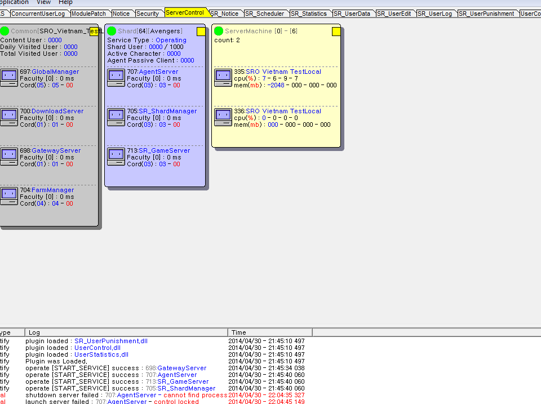The width and height of the screenshot is (541, 404).
Task: Toggle yellow square on Common panel
Action: coord(94,32)
